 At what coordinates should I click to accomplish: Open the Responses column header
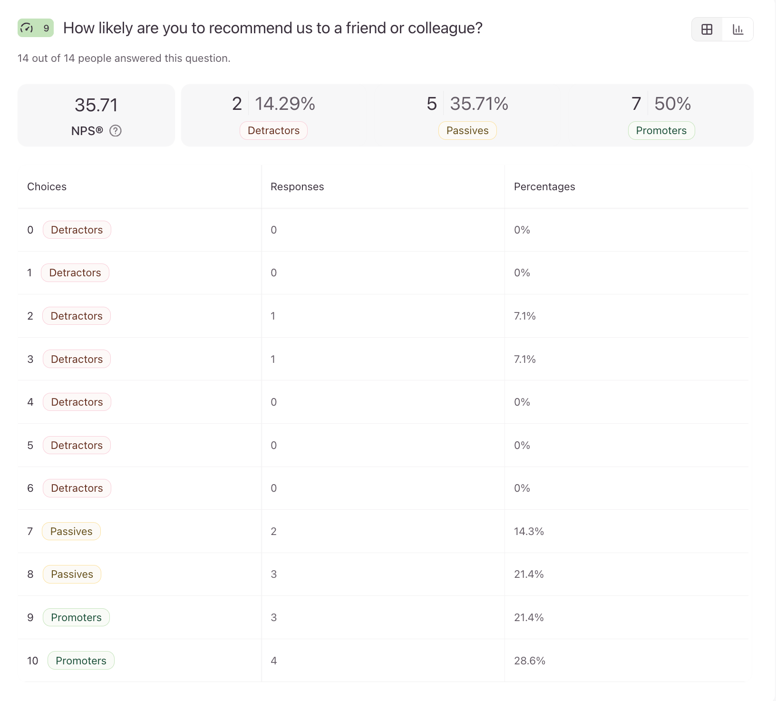click(x=297, y=186)
